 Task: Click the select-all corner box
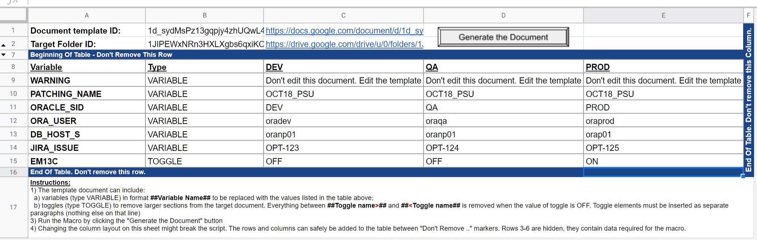click(13, 15)
